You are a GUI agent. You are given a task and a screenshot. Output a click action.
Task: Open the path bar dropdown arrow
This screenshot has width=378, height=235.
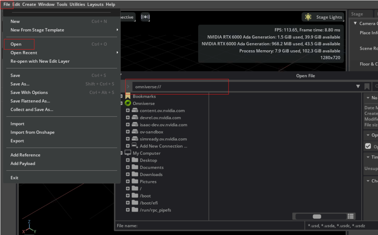click(358, 86)
